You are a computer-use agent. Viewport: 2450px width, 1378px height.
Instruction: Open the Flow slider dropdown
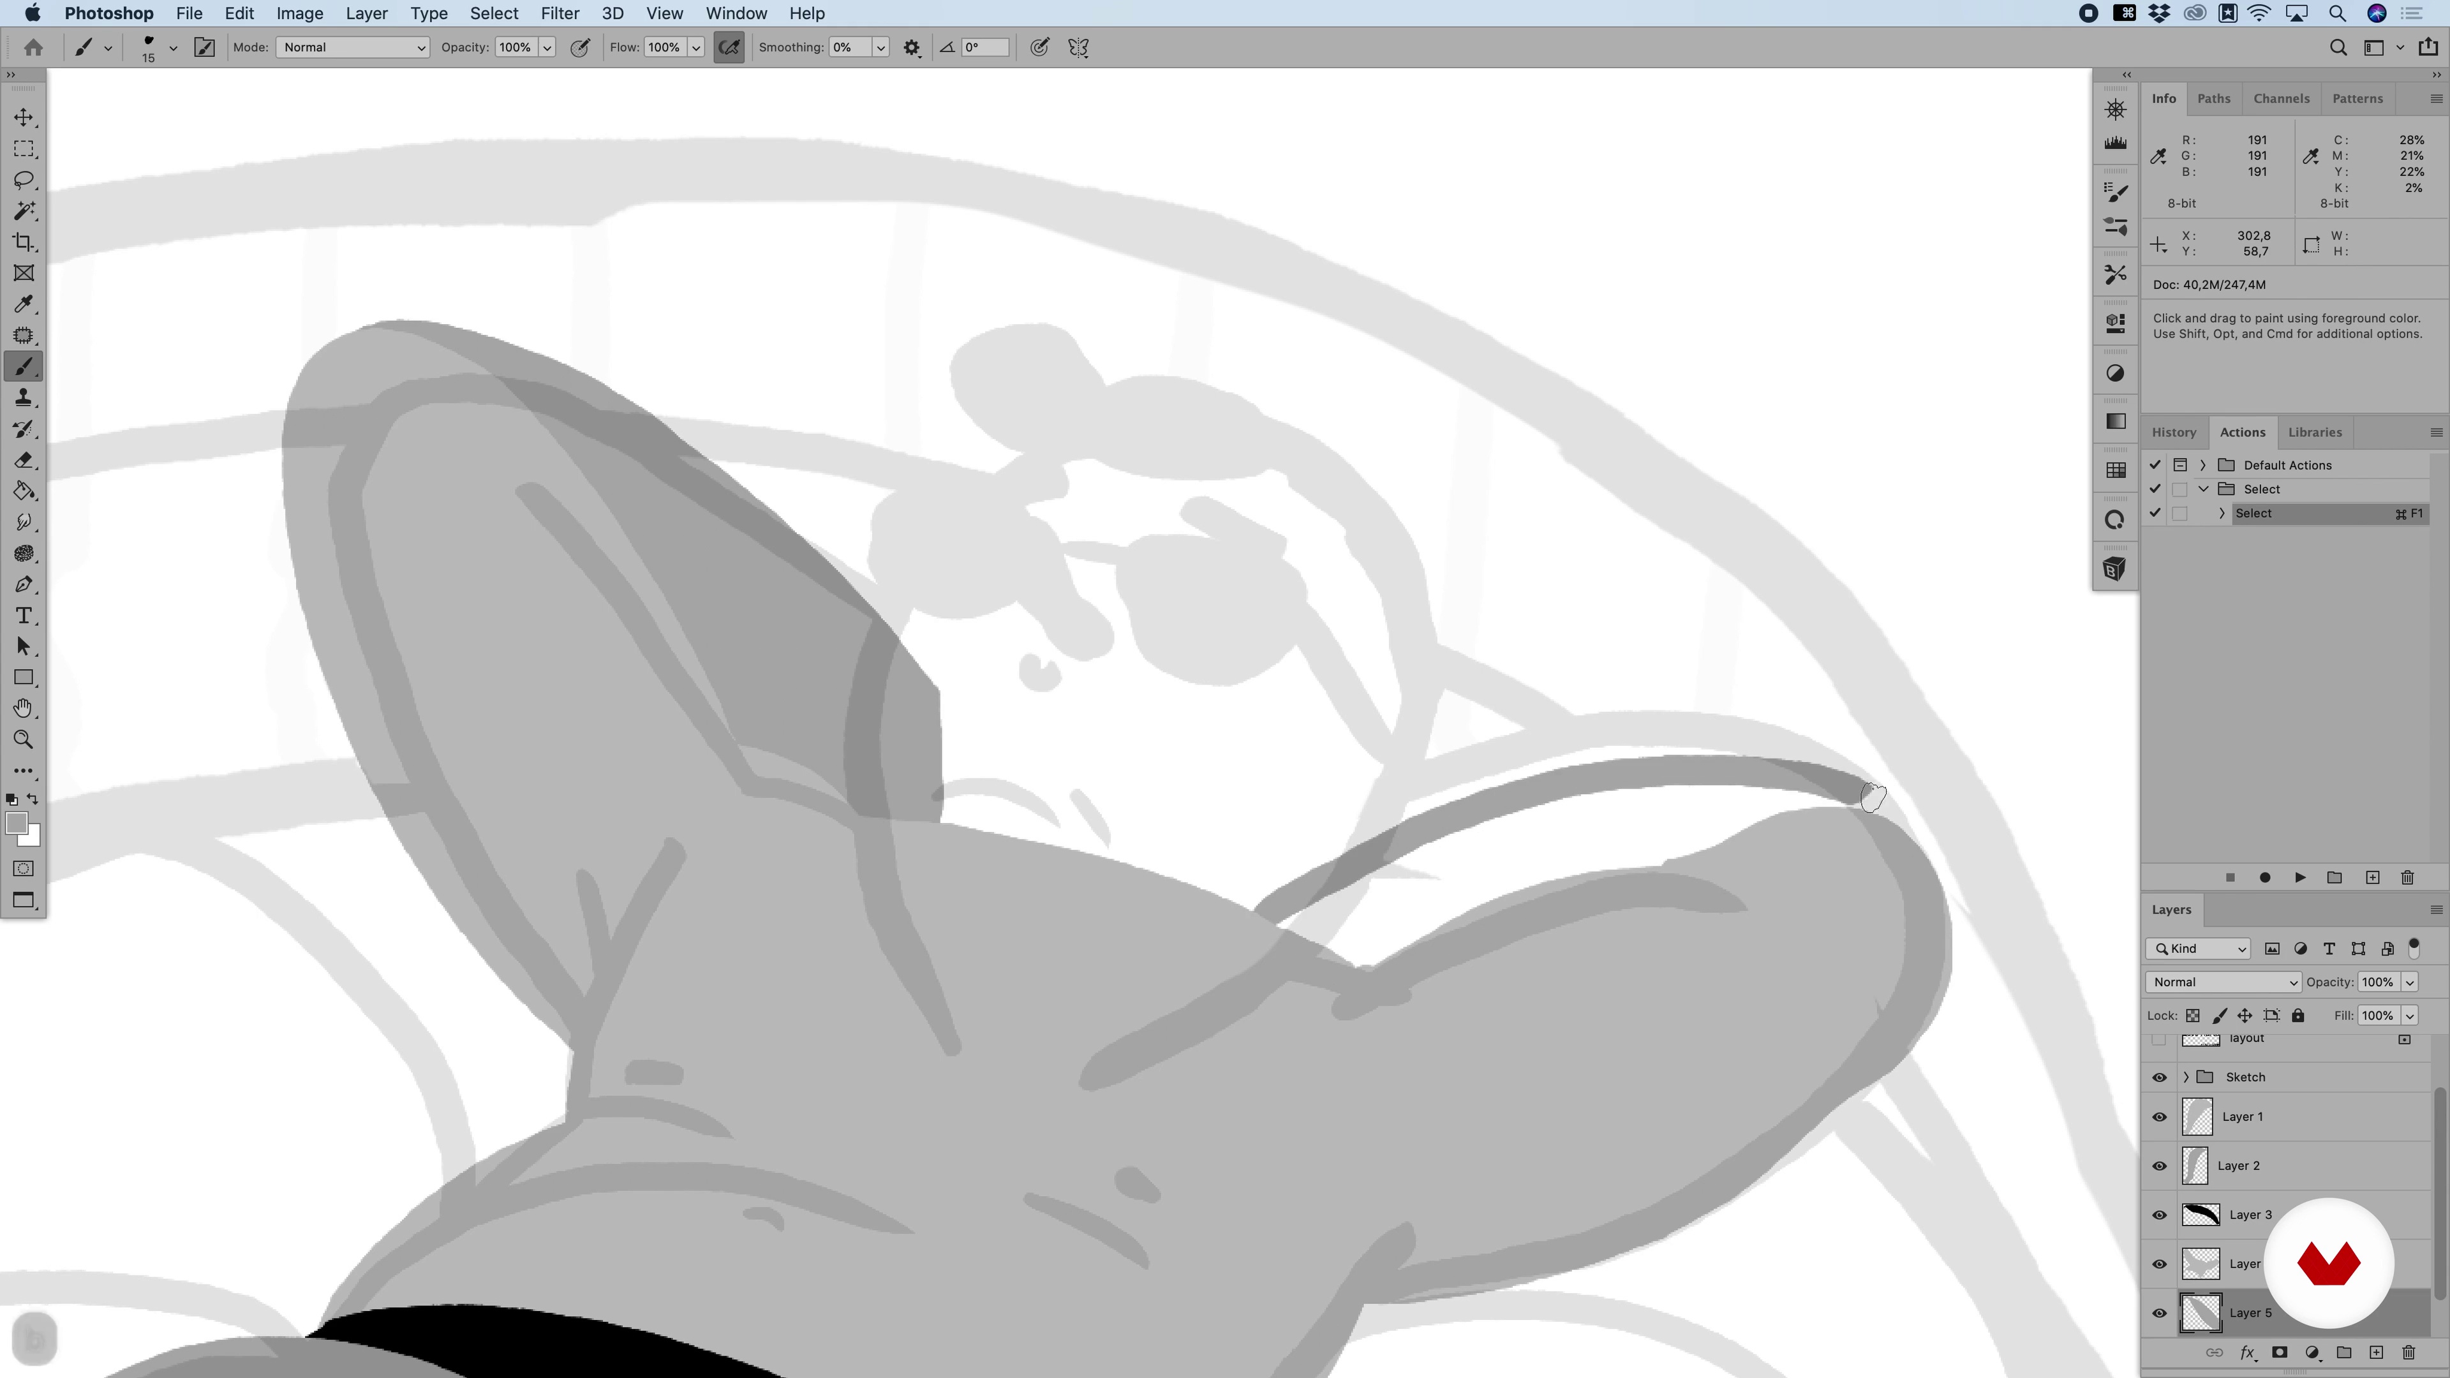pyautogui.click(x=696, y=48)
